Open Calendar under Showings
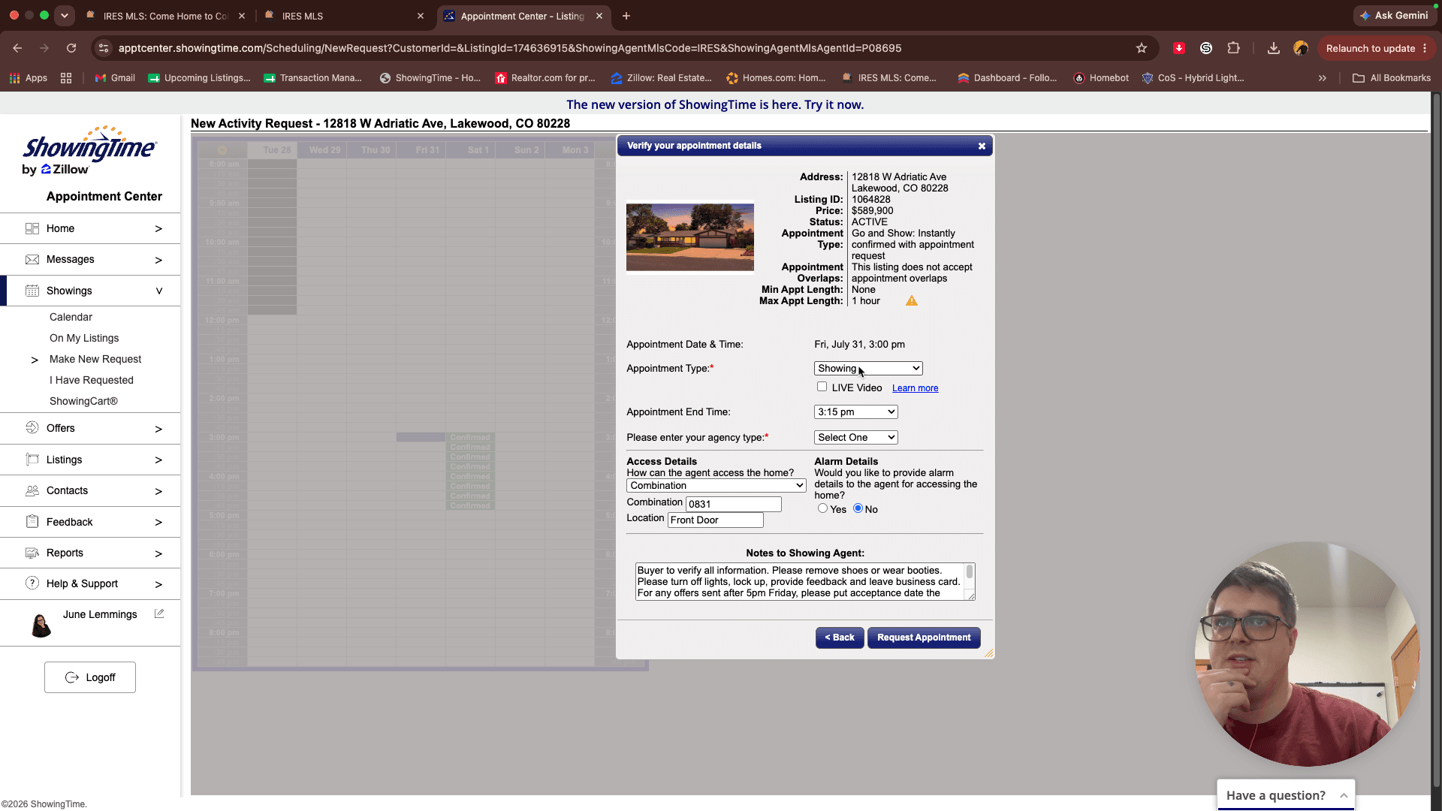This screenshot has height=811, width=1442. [x=71, y=317]
